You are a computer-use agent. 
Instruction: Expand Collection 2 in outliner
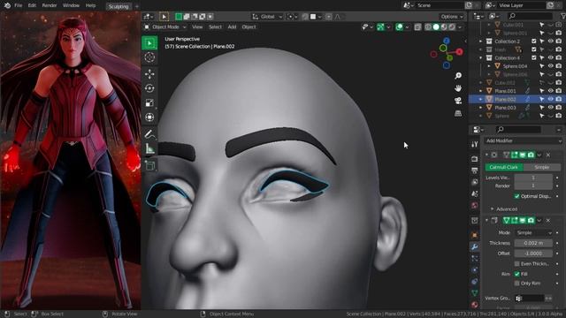click(x=481, y=42)
